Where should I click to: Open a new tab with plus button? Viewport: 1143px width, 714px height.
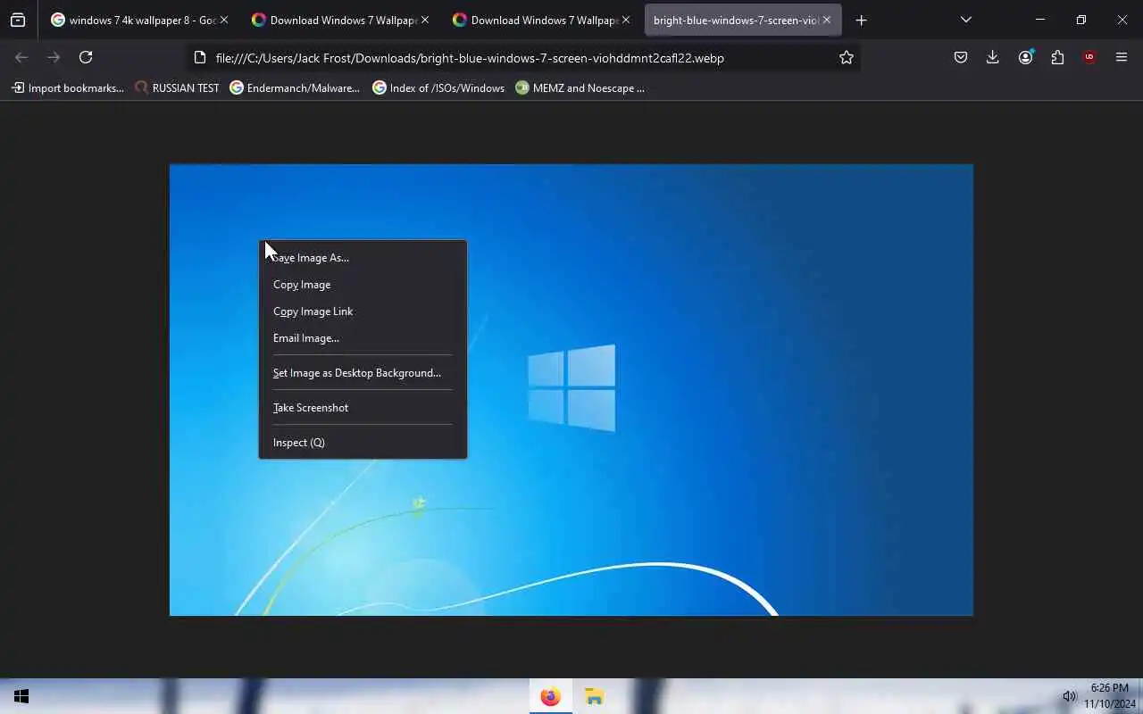[861, 20]
